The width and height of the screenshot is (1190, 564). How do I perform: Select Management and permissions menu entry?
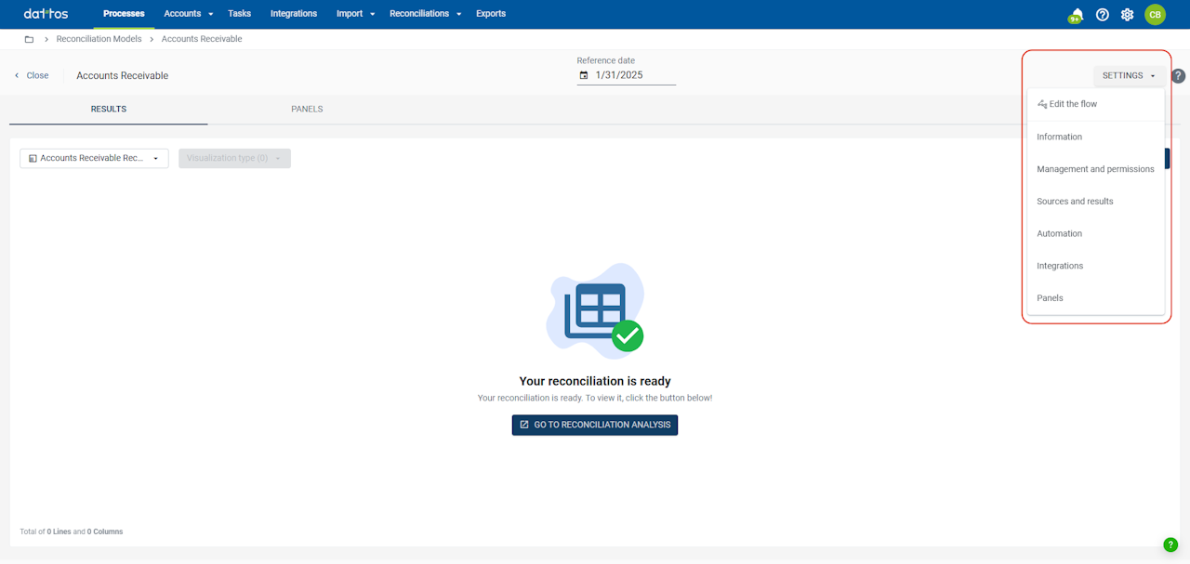tap(1095, 169)
